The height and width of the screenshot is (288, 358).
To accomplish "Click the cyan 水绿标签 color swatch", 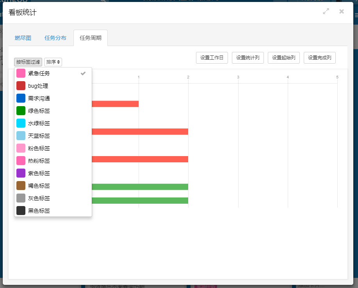I will tap(21, 123).
